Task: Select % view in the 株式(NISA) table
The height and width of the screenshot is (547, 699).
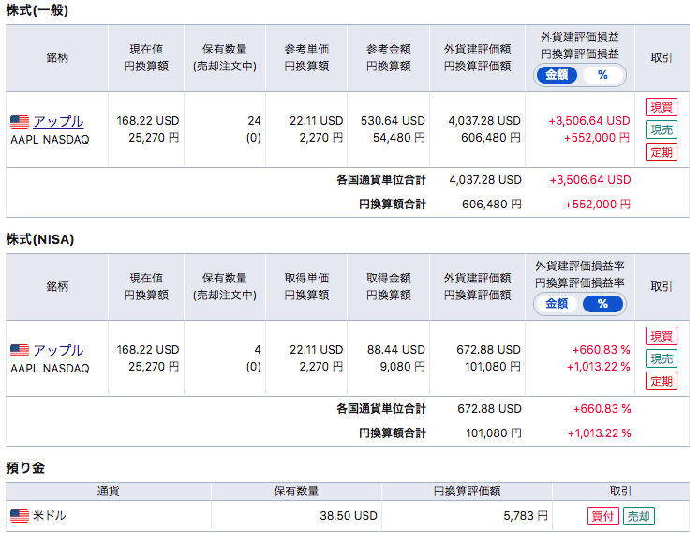Action: coord(602,304)
